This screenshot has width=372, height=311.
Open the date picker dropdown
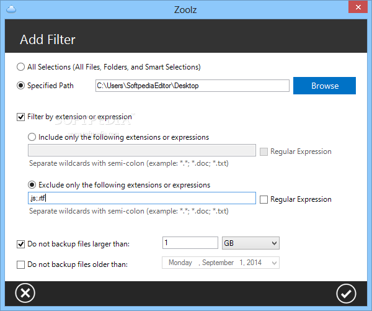[275, 263]
